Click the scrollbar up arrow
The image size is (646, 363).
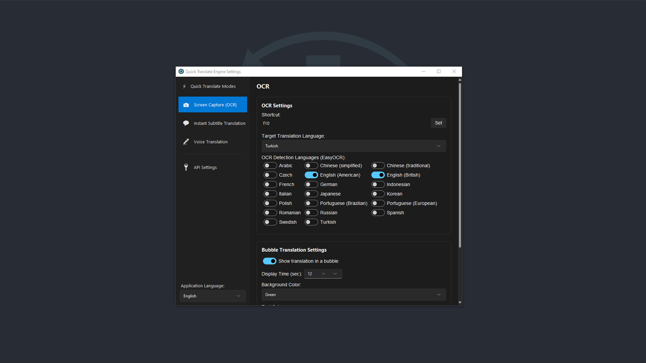[x=460, y=80]
